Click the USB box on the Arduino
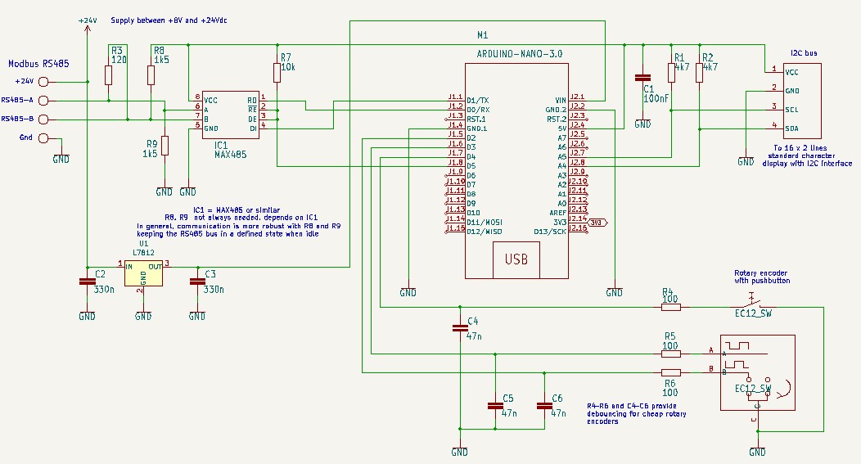The width and height of the screenshot is (861, 464). point(516,259)
